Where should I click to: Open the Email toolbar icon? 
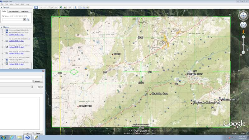80,7
